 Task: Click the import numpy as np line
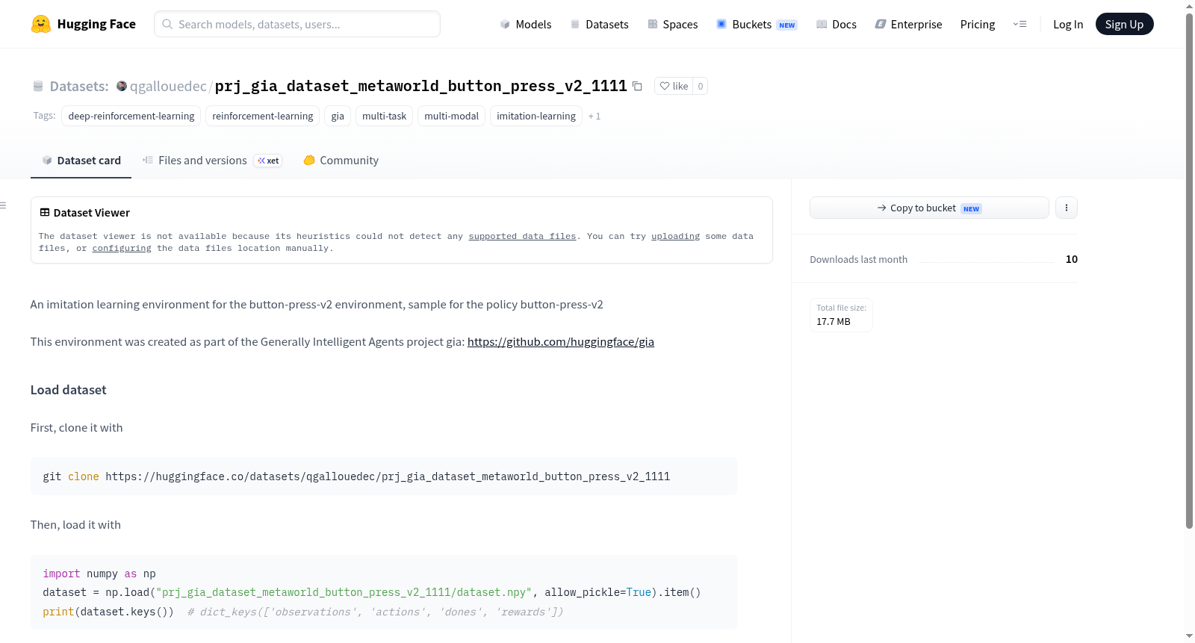[x=99, y=574]
